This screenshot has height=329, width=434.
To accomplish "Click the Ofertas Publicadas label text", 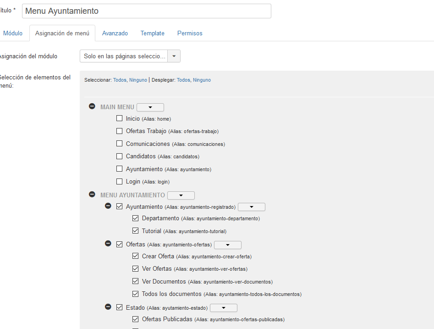I will [x=167, y=319].
